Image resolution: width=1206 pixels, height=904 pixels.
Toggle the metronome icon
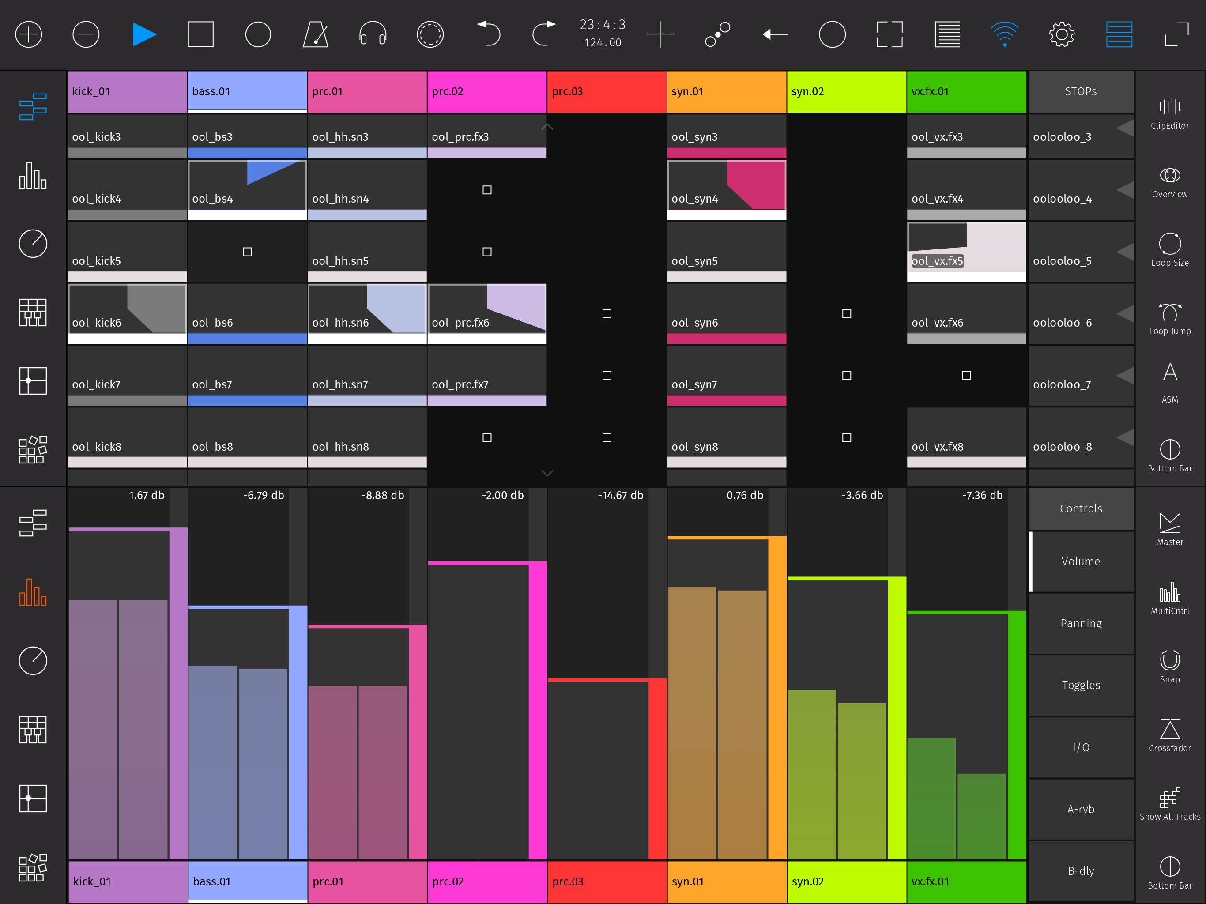tap(316, 34)
